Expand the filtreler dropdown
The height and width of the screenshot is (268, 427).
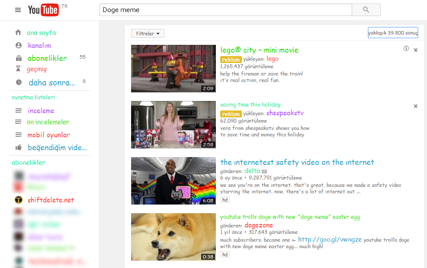coord(148,33)
